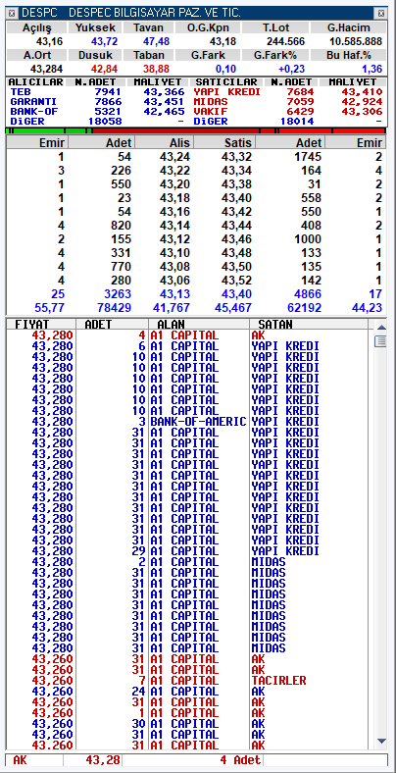Click the ALICILAR column header

point(36,81)
